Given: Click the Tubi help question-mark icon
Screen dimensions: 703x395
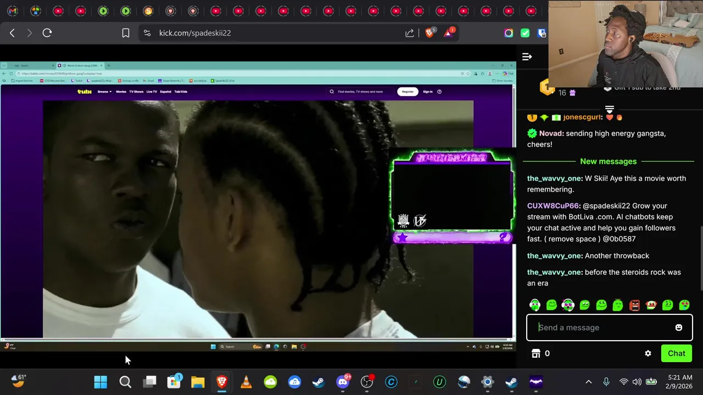Looking at the screenshot, I should coord(439,92).
